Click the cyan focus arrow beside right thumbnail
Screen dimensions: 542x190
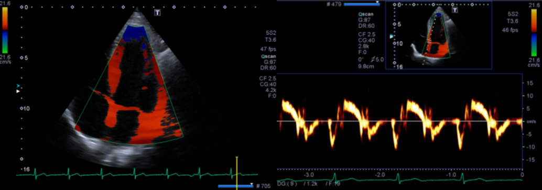(x=391, y=36)
